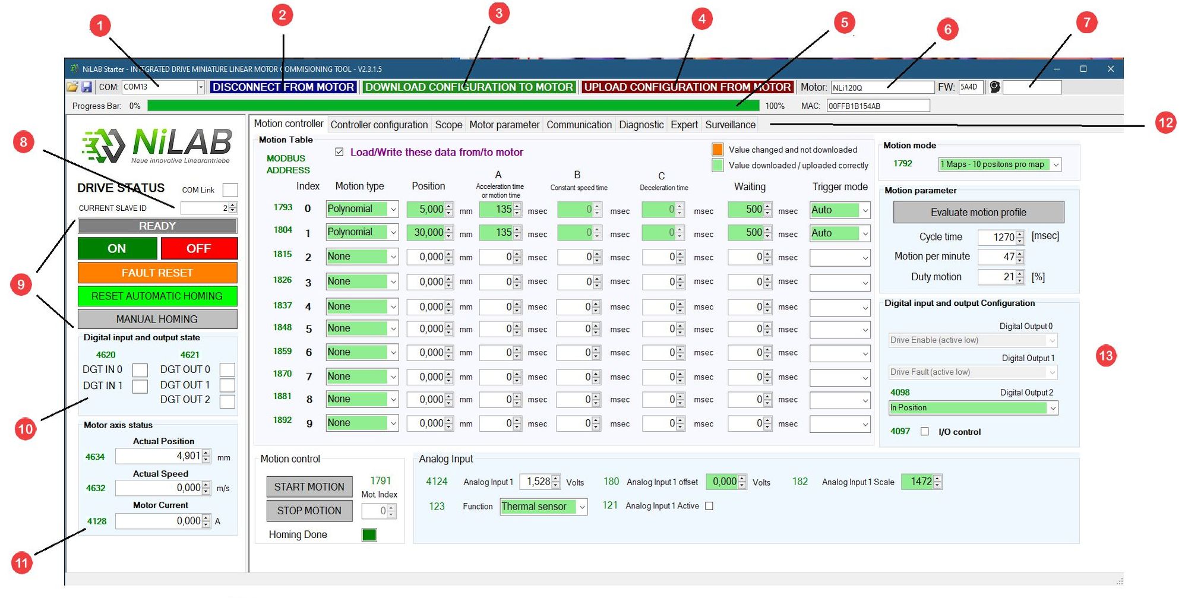This screenshot has width=1185, height=598.
Task: Expand the Motion mode maps dropdown
Action: click(x=1056, y=164)
